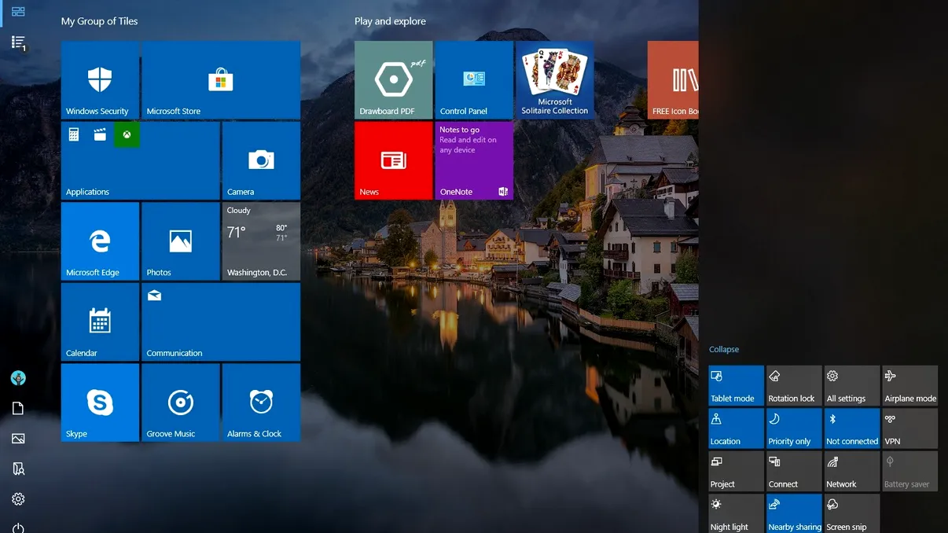Open Drawboard PDF

click(393, 79)
